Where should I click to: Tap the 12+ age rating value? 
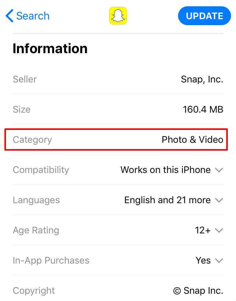[x=203, y=230]
